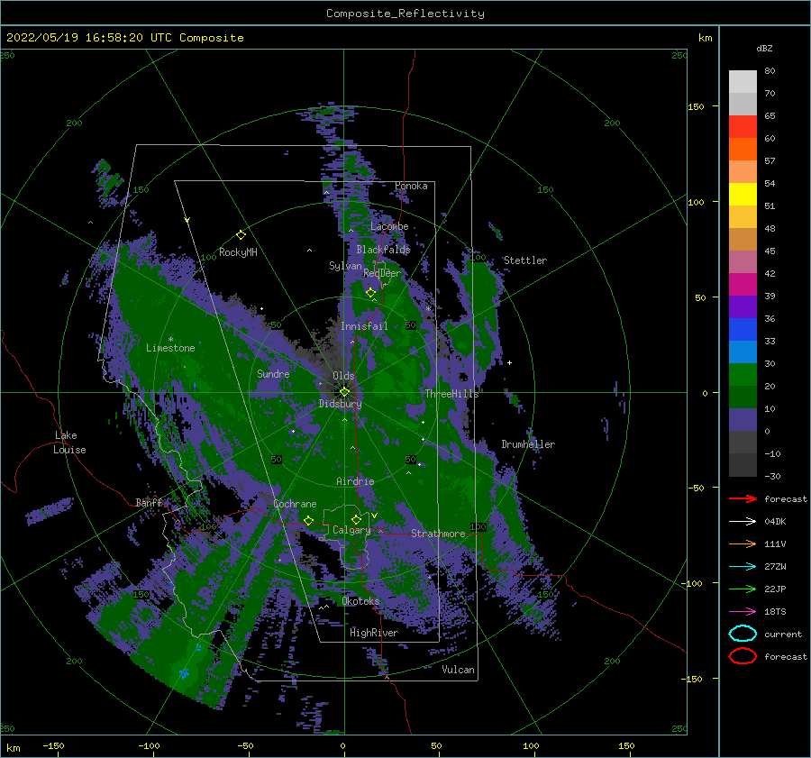Viewport: 811px width, 758px height.
Task: Select the radar site marker at Olds center
Action: pos(344,392)
